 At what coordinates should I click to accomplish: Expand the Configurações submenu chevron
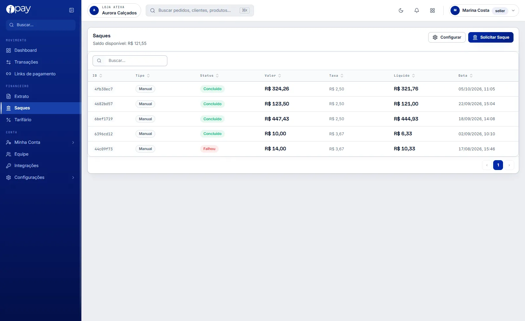73,178
